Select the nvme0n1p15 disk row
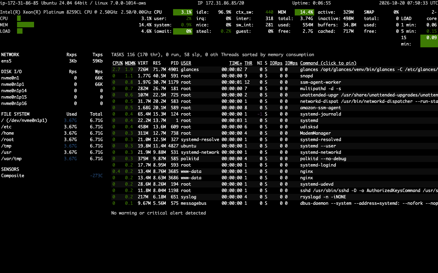 click(x=52, y=97)
